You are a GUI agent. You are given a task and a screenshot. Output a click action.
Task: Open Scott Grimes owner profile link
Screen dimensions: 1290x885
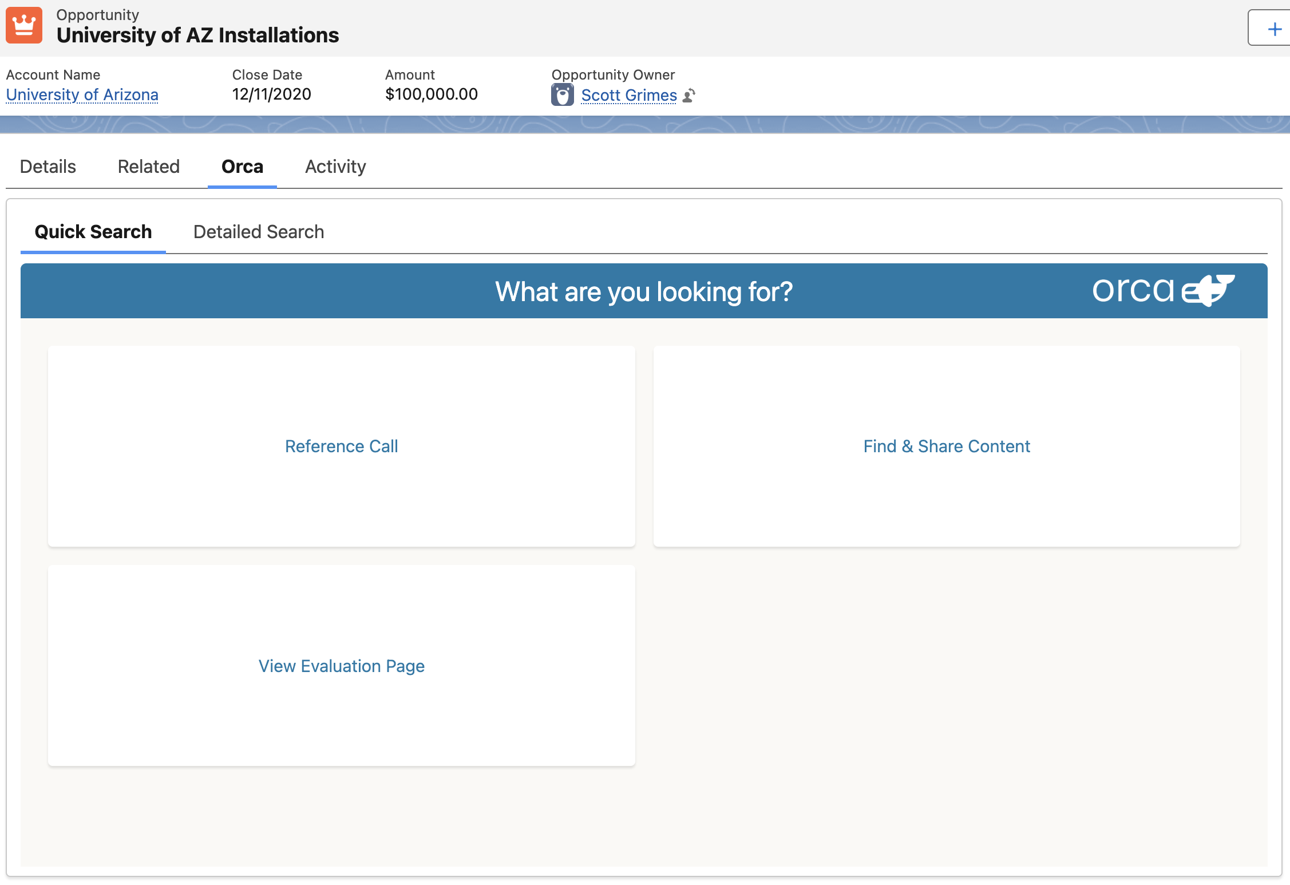tap(628, 95)
